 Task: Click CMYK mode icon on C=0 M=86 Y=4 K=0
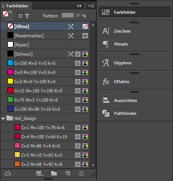(85, 146)
